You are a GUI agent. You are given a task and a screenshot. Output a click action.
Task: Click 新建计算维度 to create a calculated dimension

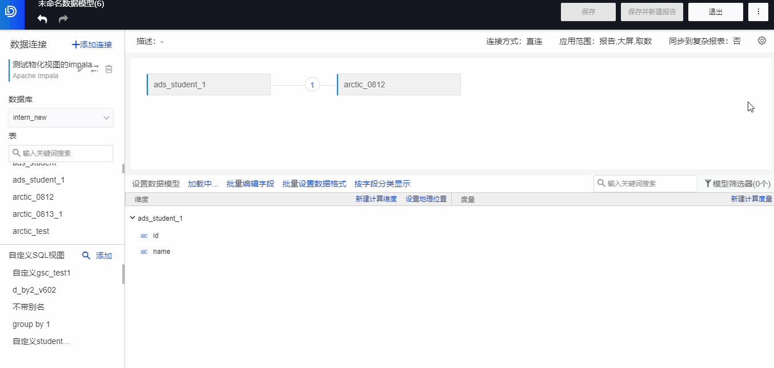[x=376, y=199]
